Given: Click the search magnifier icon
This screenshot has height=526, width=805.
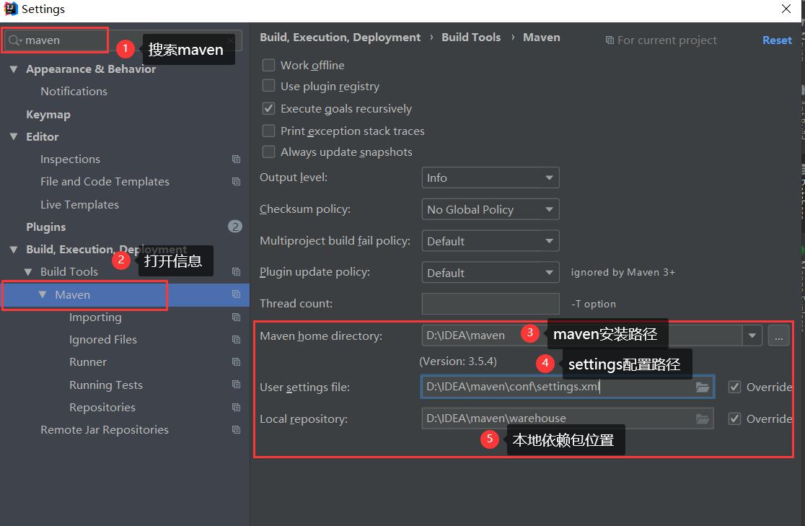Looking at the screenshot, I should 14,40.
